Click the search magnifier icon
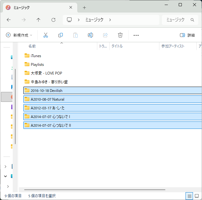 [x=192, y=20]
